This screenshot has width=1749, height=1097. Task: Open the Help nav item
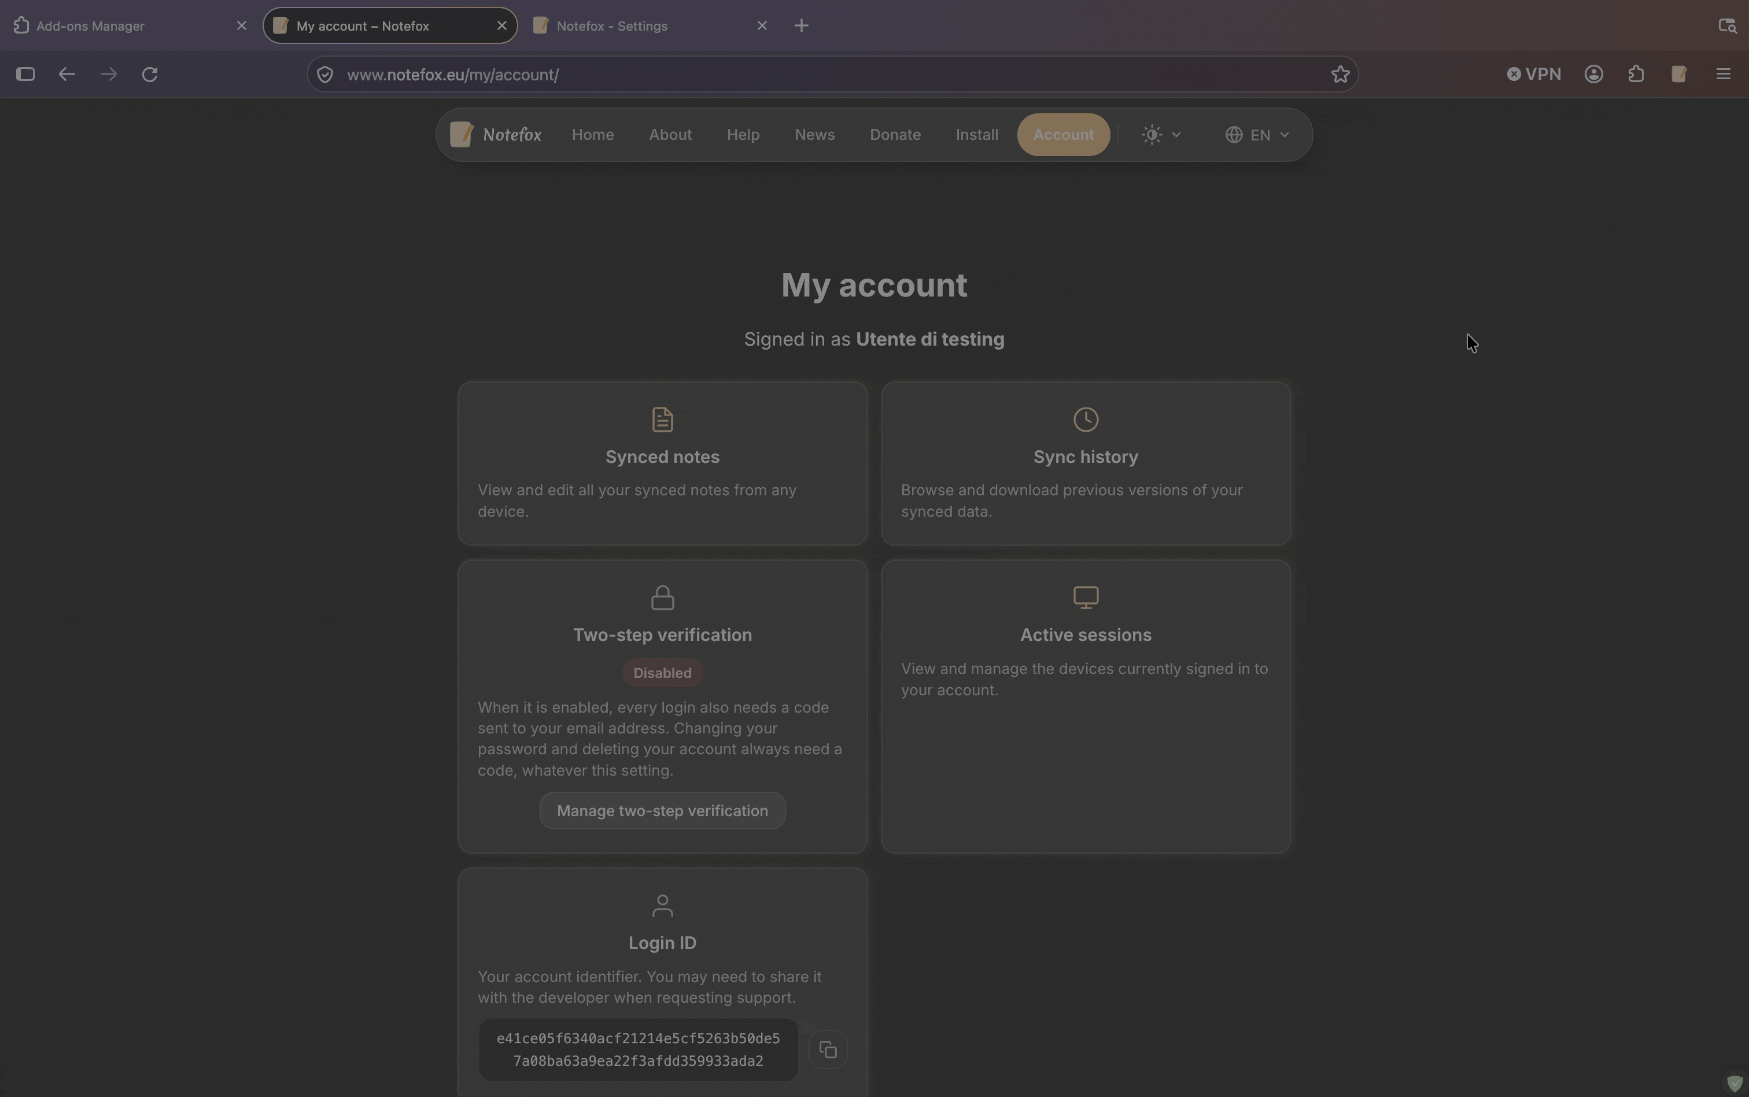(x=743, y=134)
